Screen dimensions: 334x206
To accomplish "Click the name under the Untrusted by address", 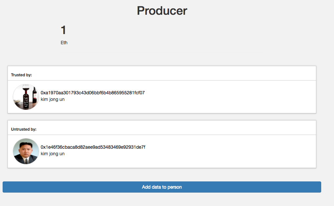I will [53, 154].
